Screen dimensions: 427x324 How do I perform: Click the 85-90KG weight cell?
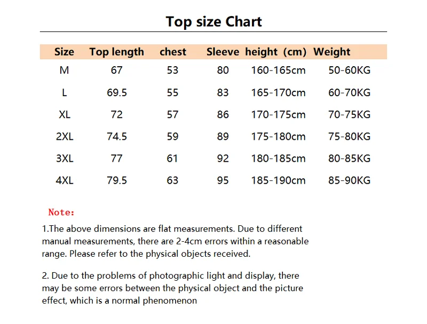pyautogui.click(x=350, y=180)
